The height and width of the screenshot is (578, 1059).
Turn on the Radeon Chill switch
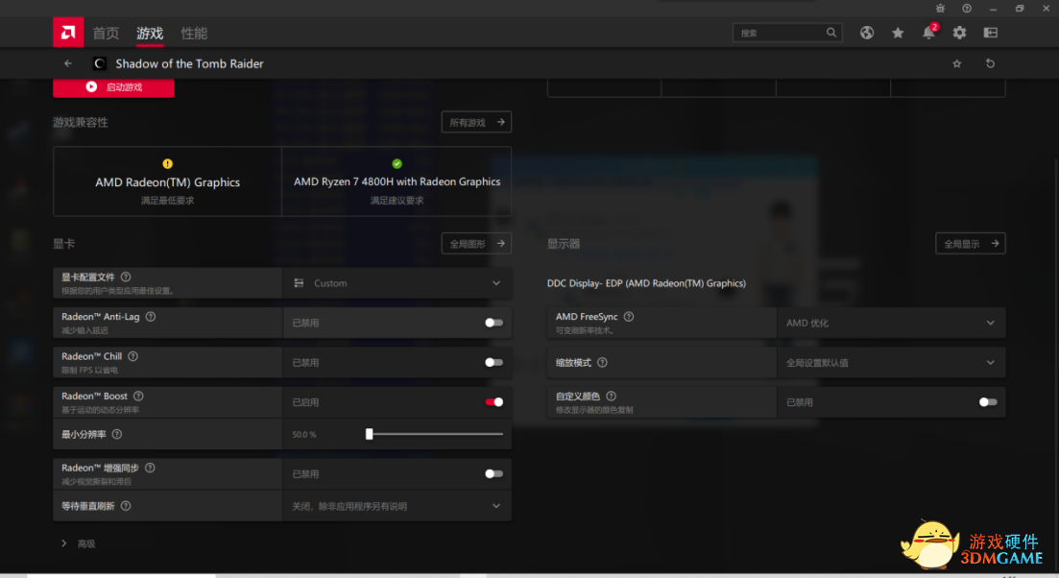pos(493,362)
